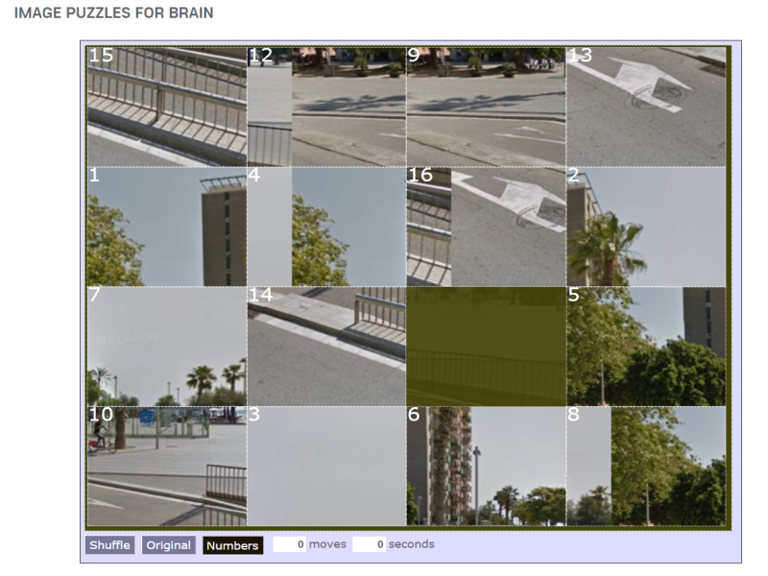Select puzzle tile numbered 7
Screen dimensions: 768x576
click(167, 347)
